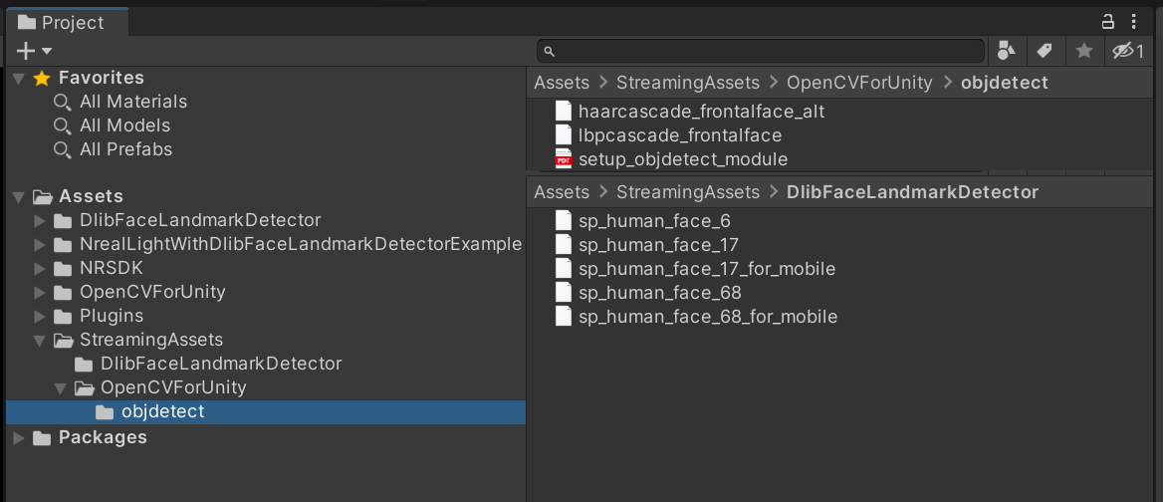Click the Favorites star icon
The image size is (1163, 502).
click(42, 78)
